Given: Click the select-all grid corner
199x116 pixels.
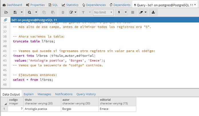Looking at the screenshot, I should point(4,101).
